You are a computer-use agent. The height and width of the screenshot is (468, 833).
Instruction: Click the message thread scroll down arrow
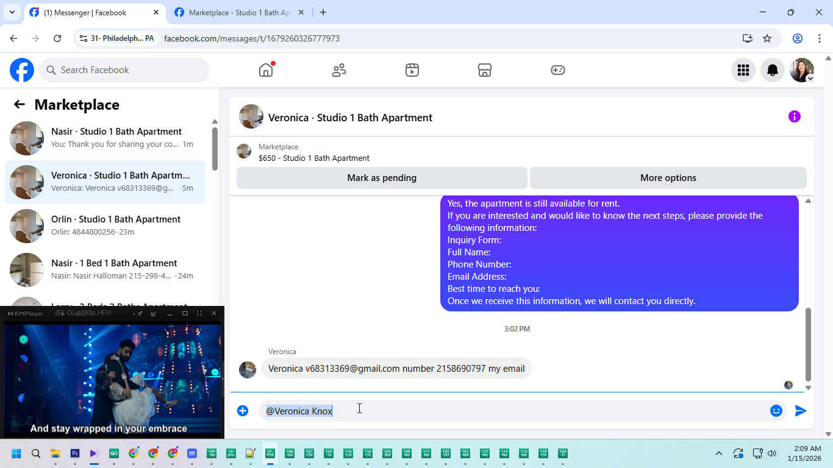click(x=808, y=388)
